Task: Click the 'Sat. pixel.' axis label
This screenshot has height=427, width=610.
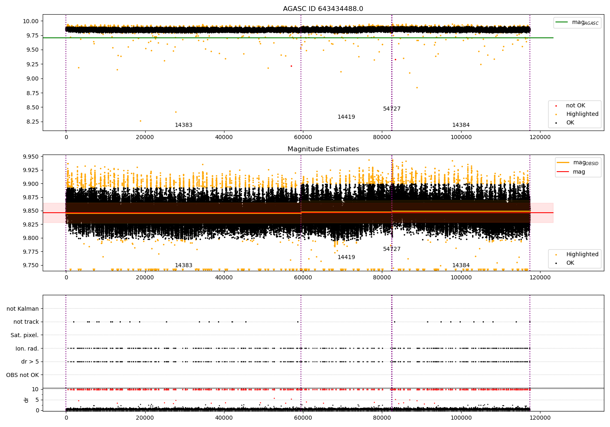Action: click(25, 335)
